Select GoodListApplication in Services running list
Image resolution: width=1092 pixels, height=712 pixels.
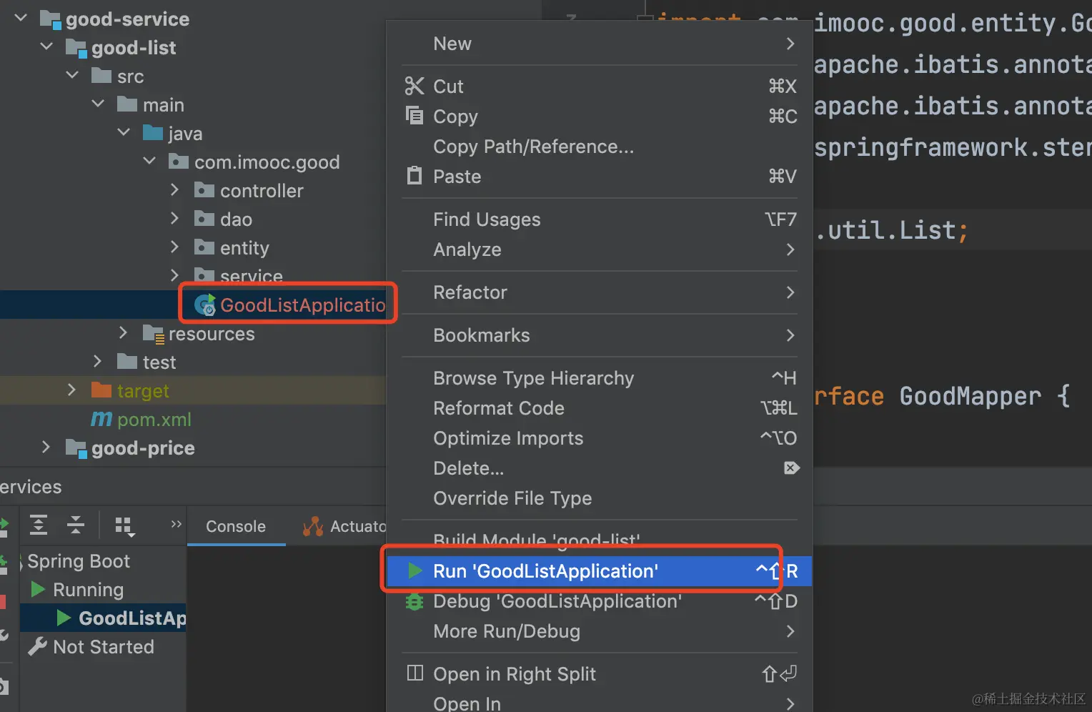pos(104,618)
